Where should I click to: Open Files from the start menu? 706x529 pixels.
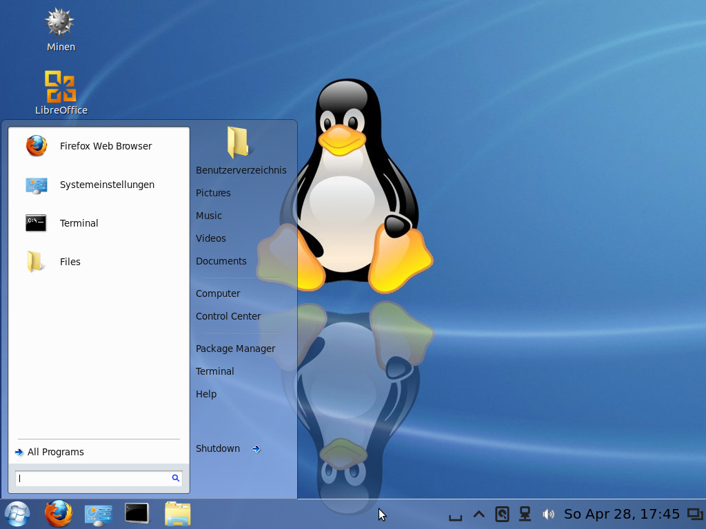click(99, 262)
